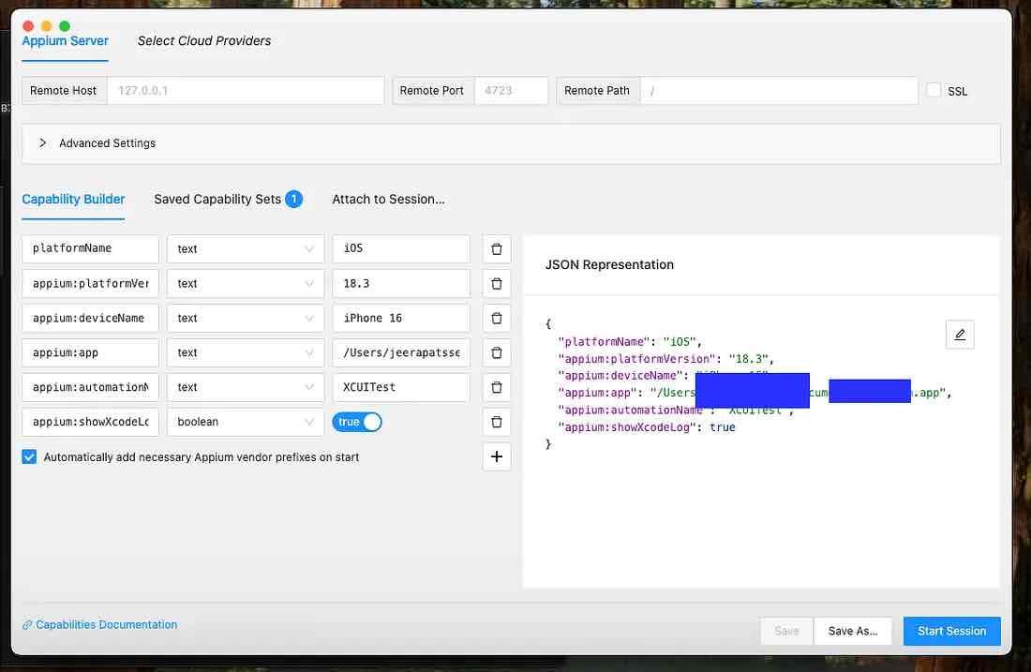Delete the appium:app capability row
Viewport: 1031px width, 672px height.
(497, 353)
